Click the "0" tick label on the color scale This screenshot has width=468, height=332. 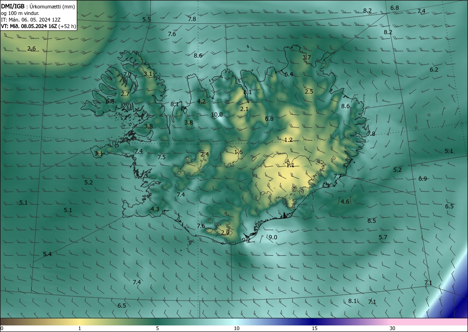click(x=2, y=328)
